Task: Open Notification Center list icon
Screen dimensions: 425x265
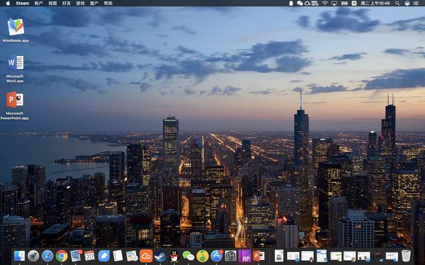Action: [x=416, y=4]
